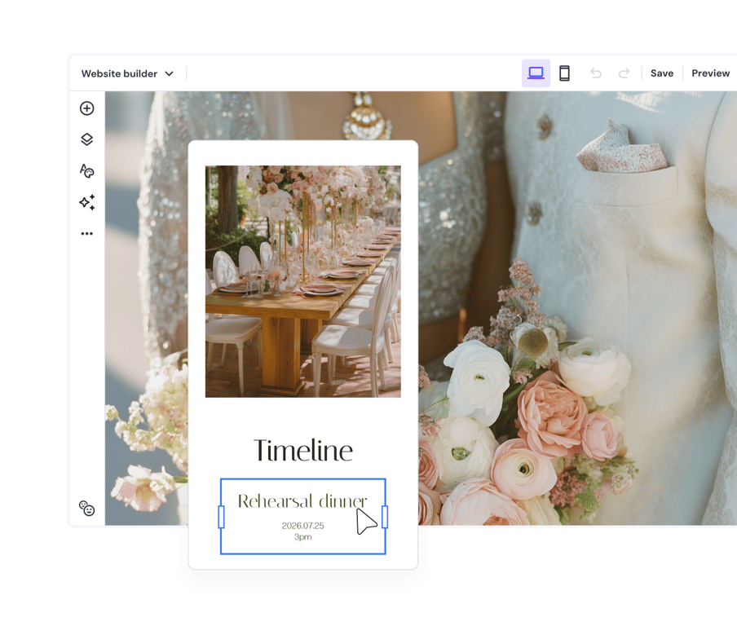Open the add element panel
Viewport: 737px width, 626px height.
[x=86, y=108]
